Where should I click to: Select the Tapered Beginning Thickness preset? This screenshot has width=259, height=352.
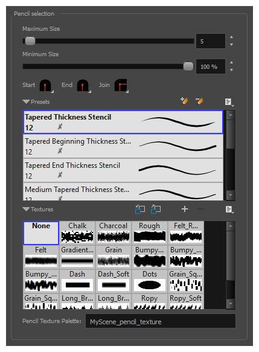click(123, 146)
